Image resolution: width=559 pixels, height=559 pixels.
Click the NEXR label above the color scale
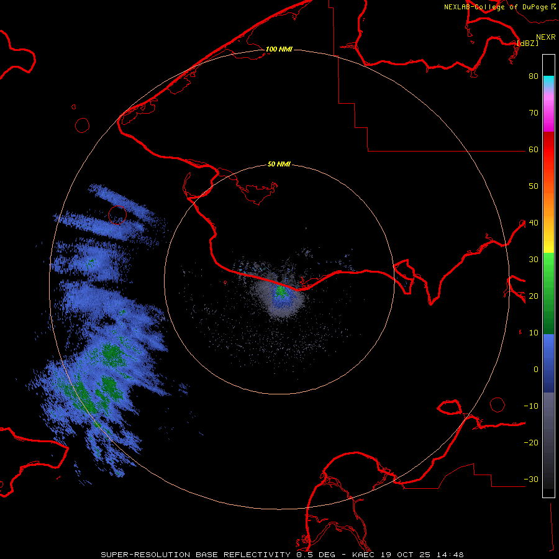pos(546,37)
